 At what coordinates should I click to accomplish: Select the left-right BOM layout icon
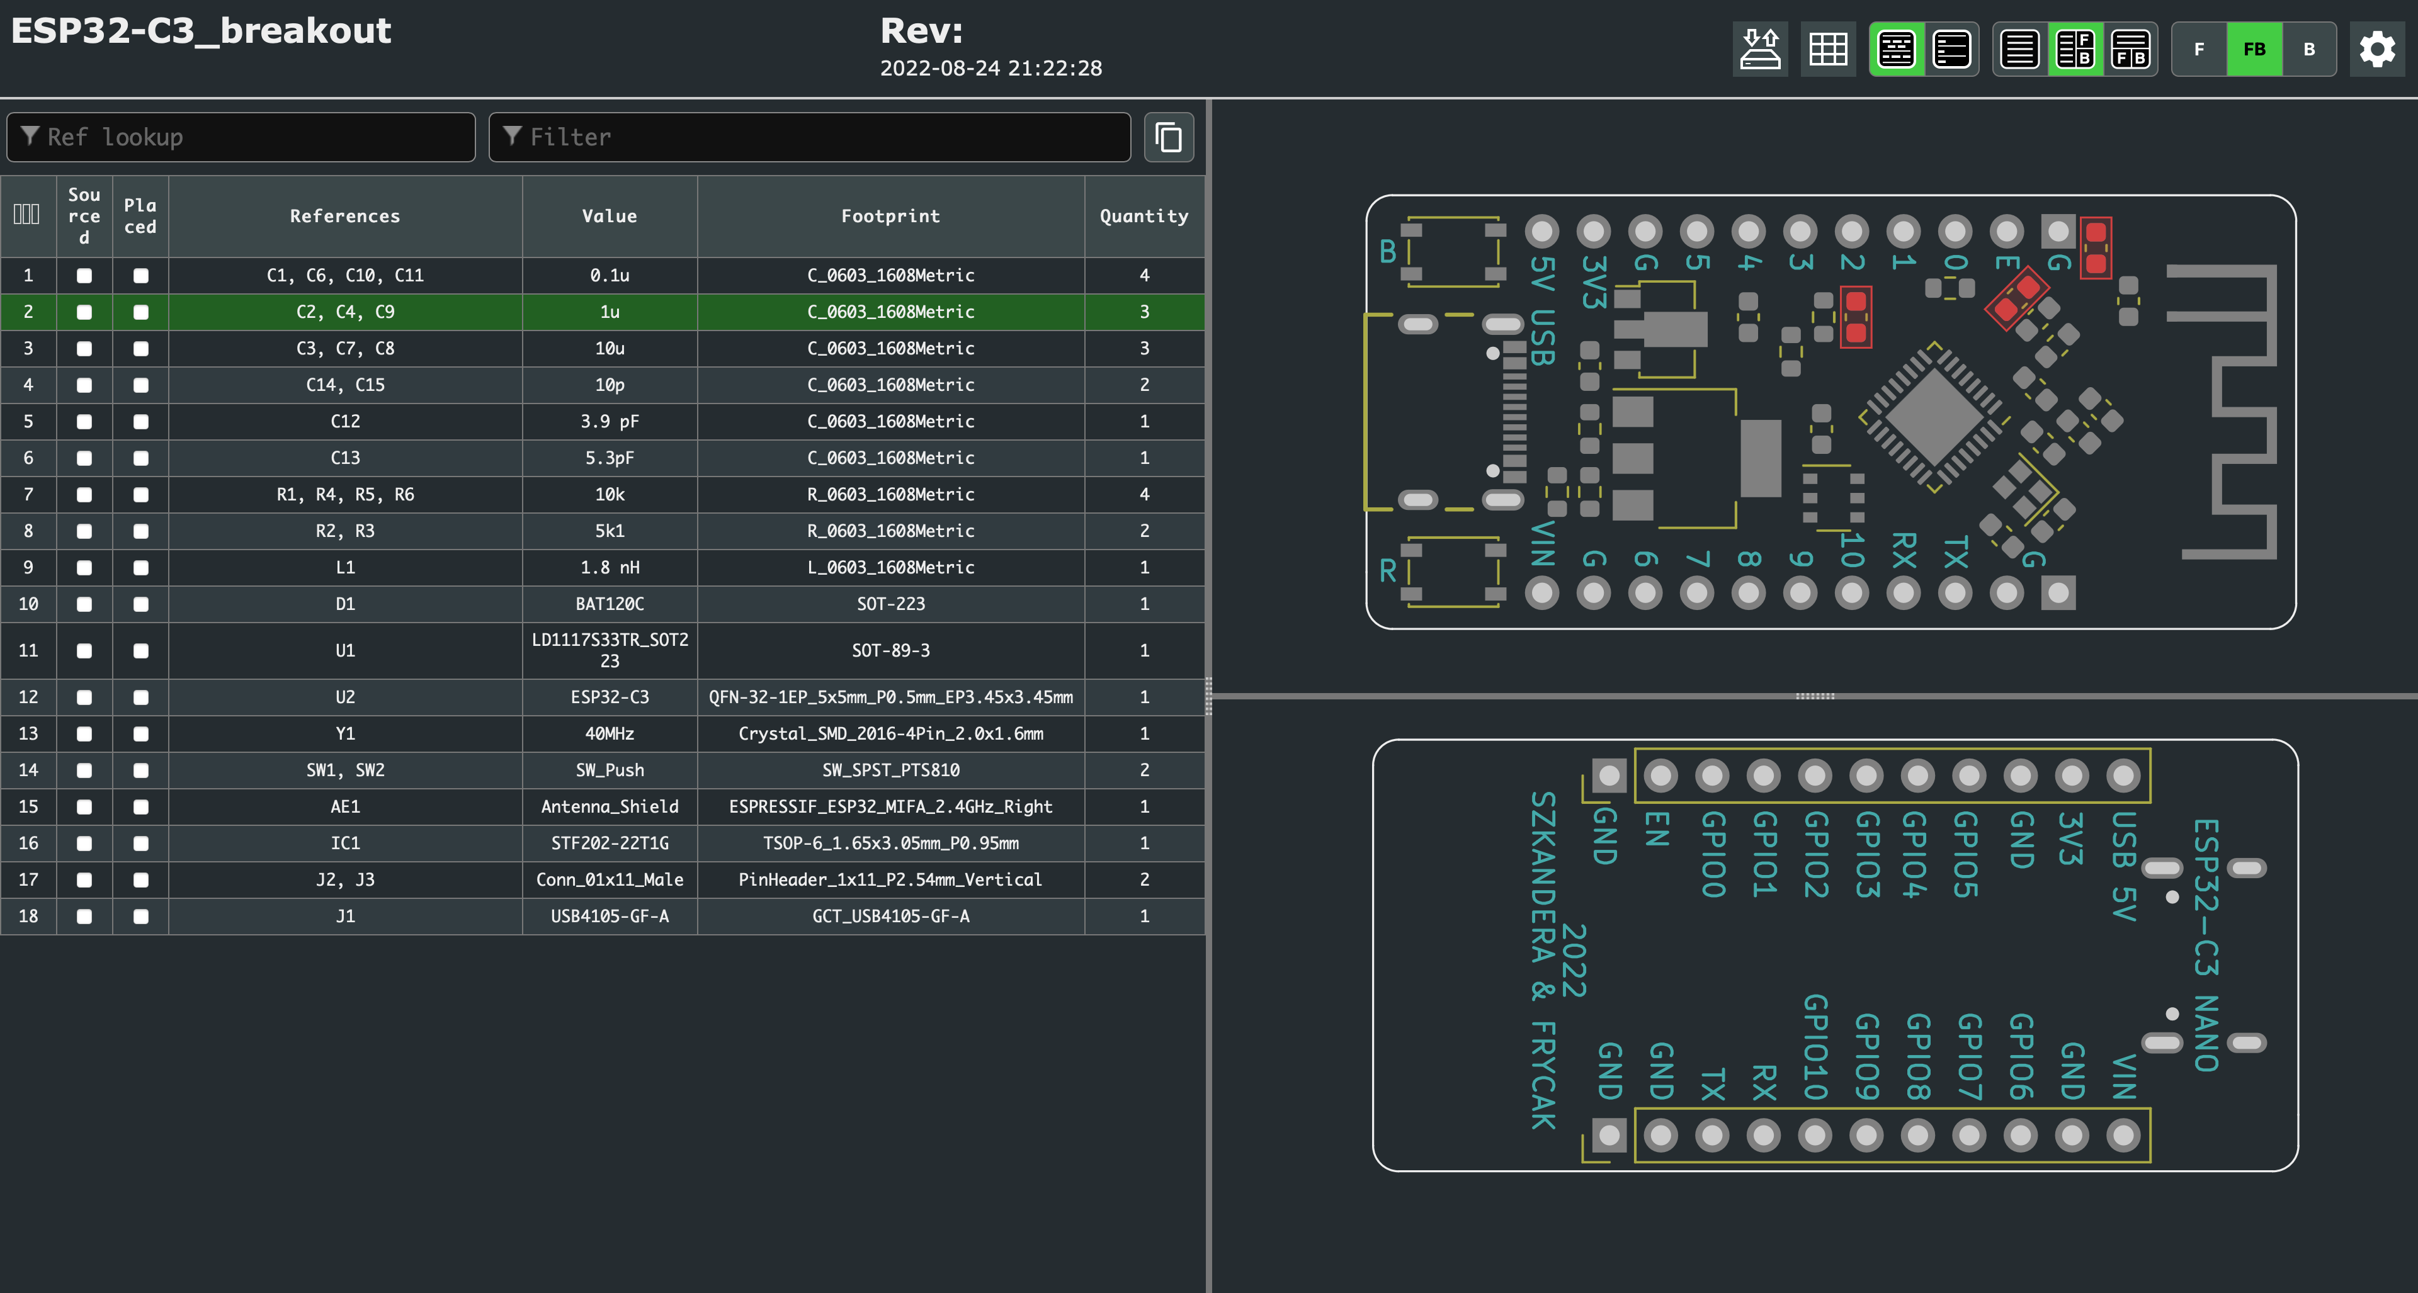[x=2075, y=49]
